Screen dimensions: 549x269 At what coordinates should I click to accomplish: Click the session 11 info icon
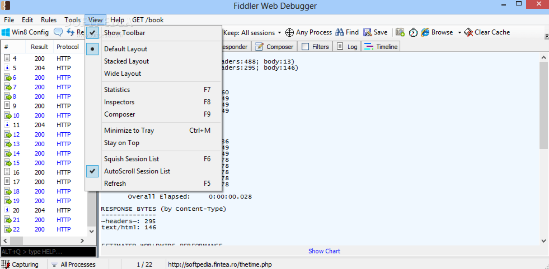(x=7, y=125)
